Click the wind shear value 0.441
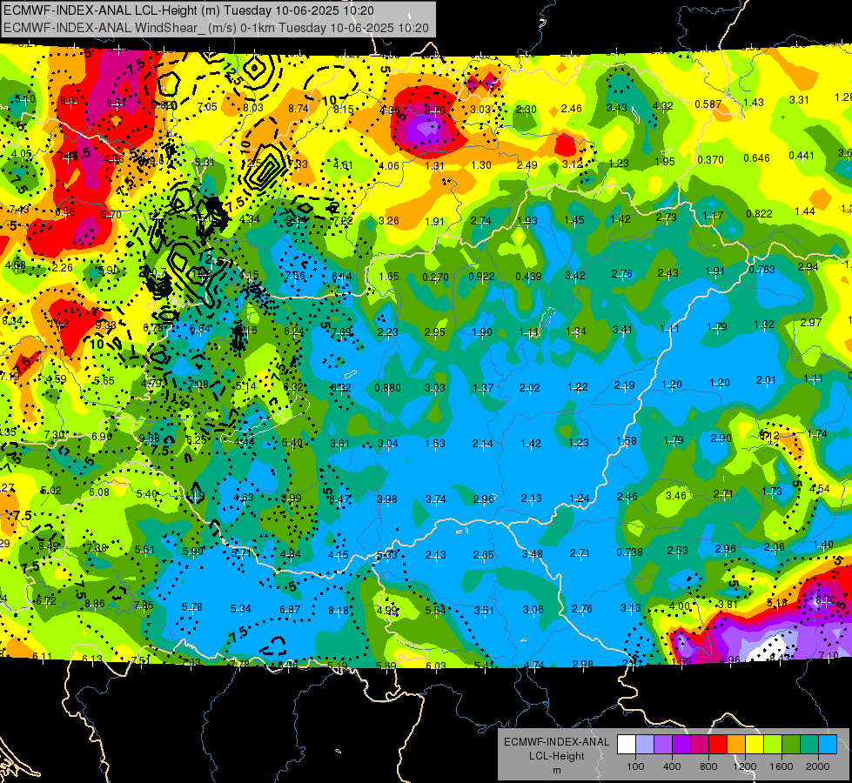852x783 pixels. [802, 156]
